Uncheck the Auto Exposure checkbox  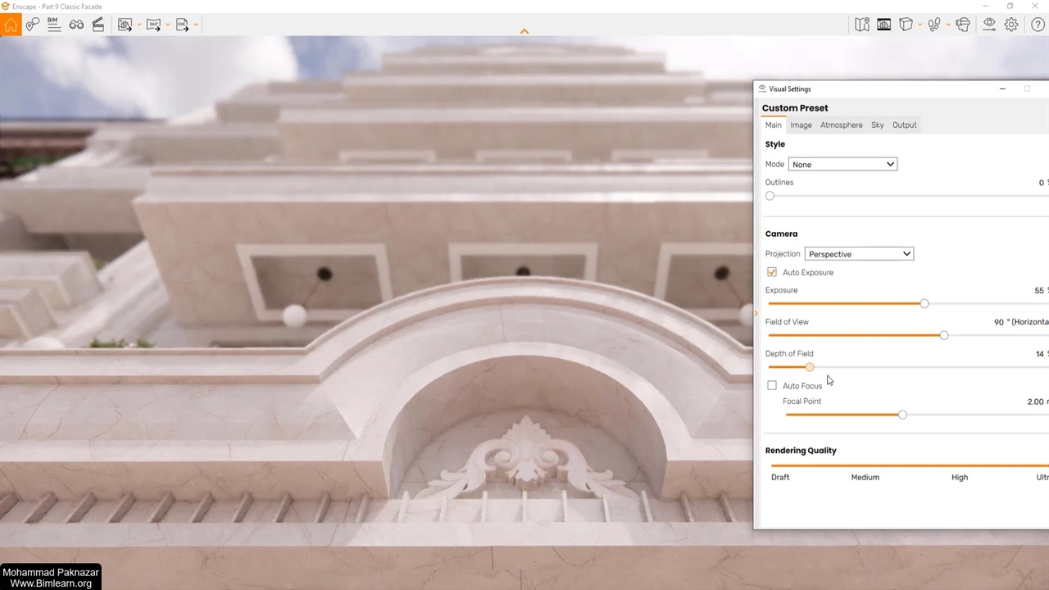tap(772, 272)
